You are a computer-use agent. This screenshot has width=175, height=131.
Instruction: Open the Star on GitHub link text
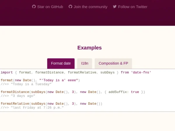click(50, 7)
